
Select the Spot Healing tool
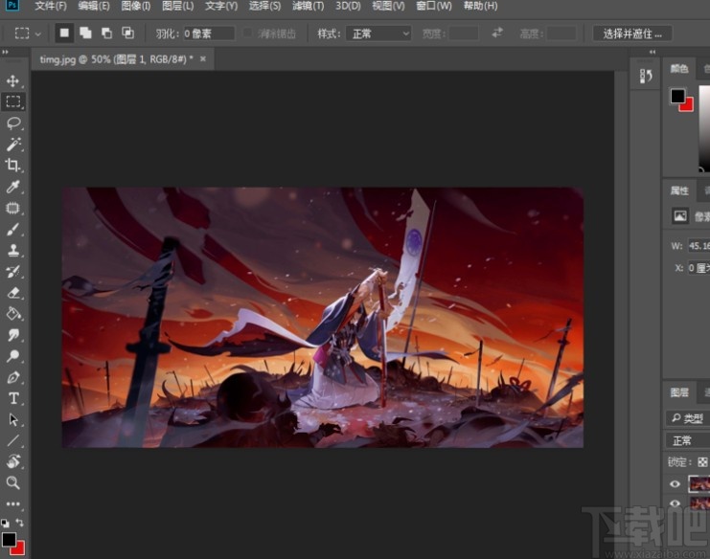[12, 208]
